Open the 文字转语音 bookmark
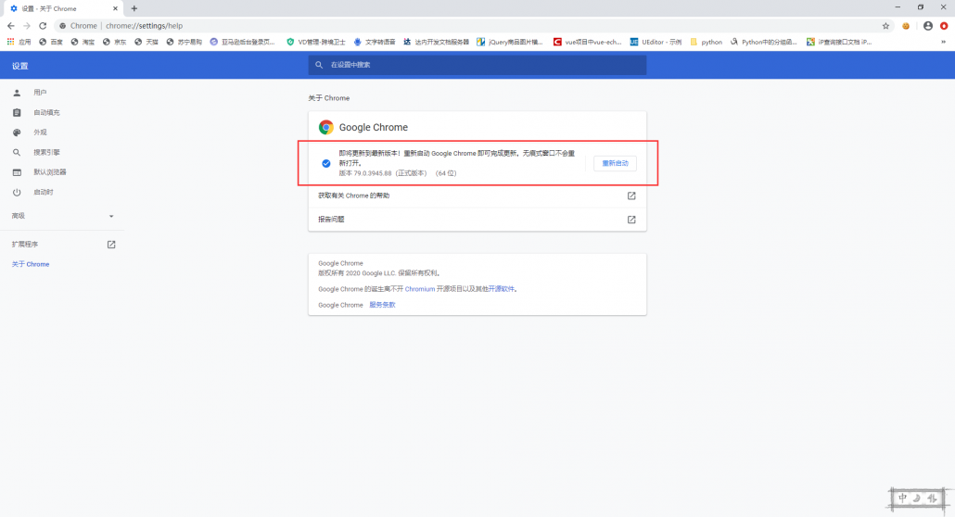The width and height of the screenshot is (955, 517). pyautogui.click(x=374, y=42)
